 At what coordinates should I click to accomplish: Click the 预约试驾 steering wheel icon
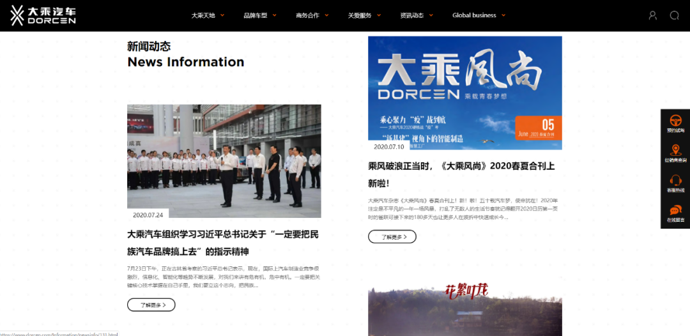675,120
